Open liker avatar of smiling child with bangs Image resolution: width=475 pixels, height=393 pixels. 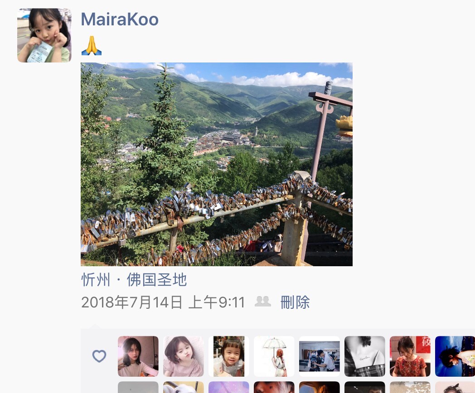tap(229, 356)
